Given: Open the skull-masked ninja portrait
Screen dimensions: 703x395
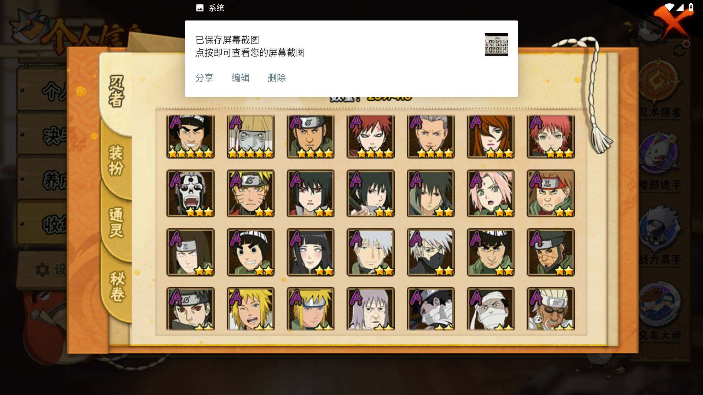Looking at the screenshot, I should 190,193.
